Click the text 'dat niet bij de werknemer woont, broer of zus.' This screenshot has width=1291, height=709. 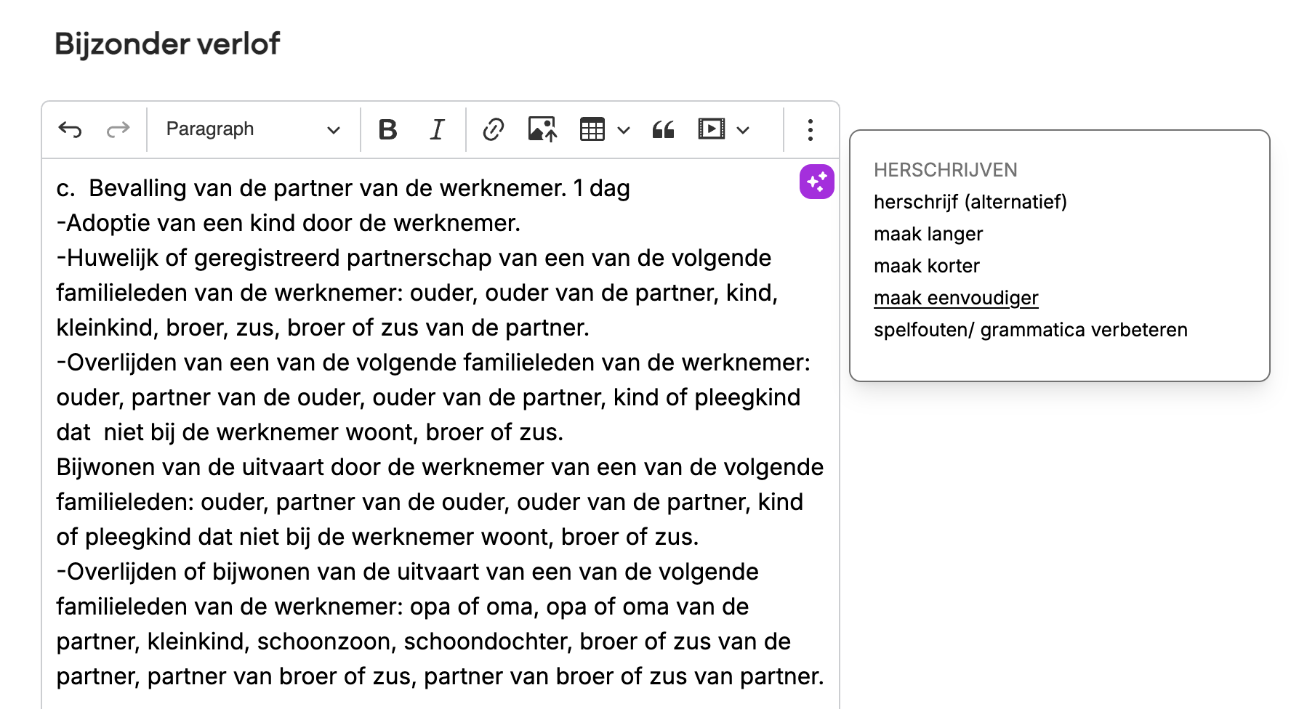pos(310,432)
